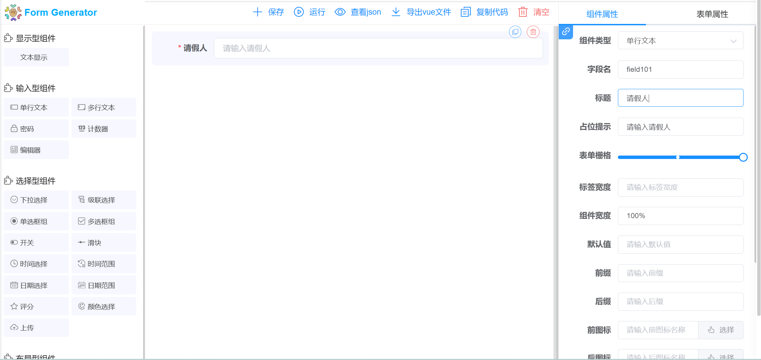Click the eye icon to view json

340,12
